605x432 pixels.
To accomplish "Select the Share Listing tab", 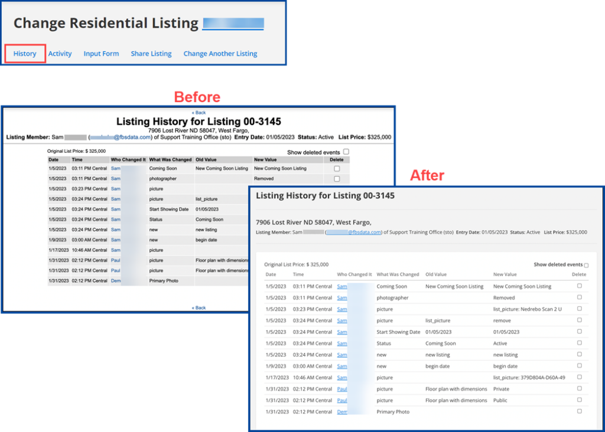I will 151,53.
